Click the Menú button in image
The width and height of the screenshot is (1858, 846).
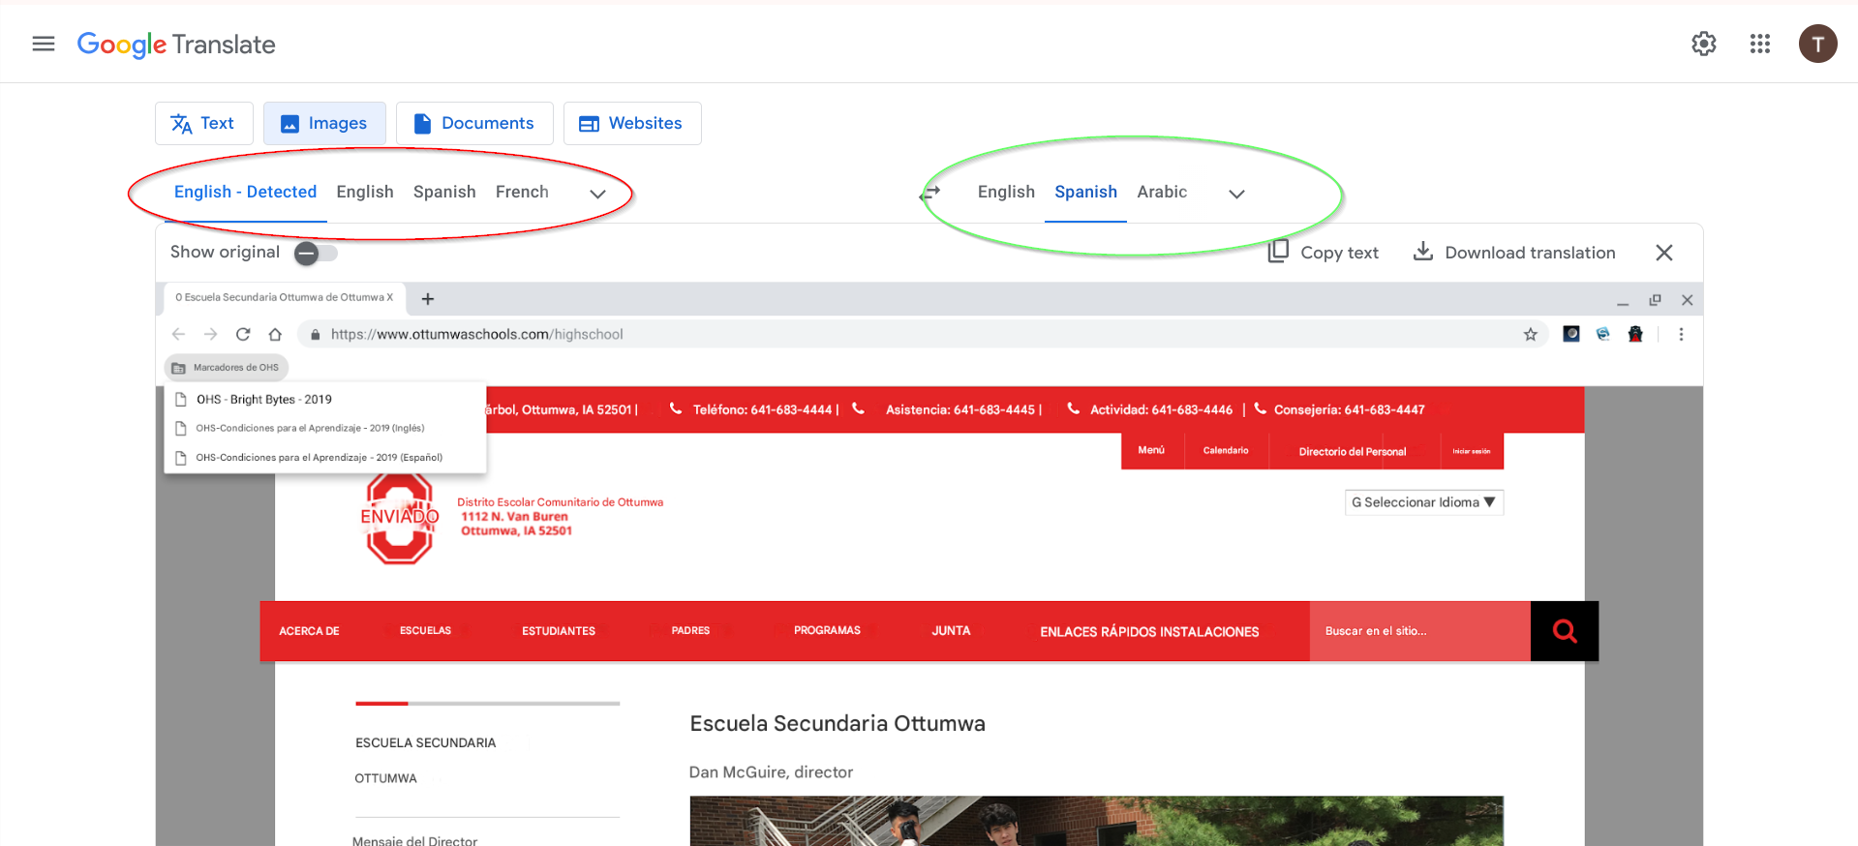(x=1152, y=450)
